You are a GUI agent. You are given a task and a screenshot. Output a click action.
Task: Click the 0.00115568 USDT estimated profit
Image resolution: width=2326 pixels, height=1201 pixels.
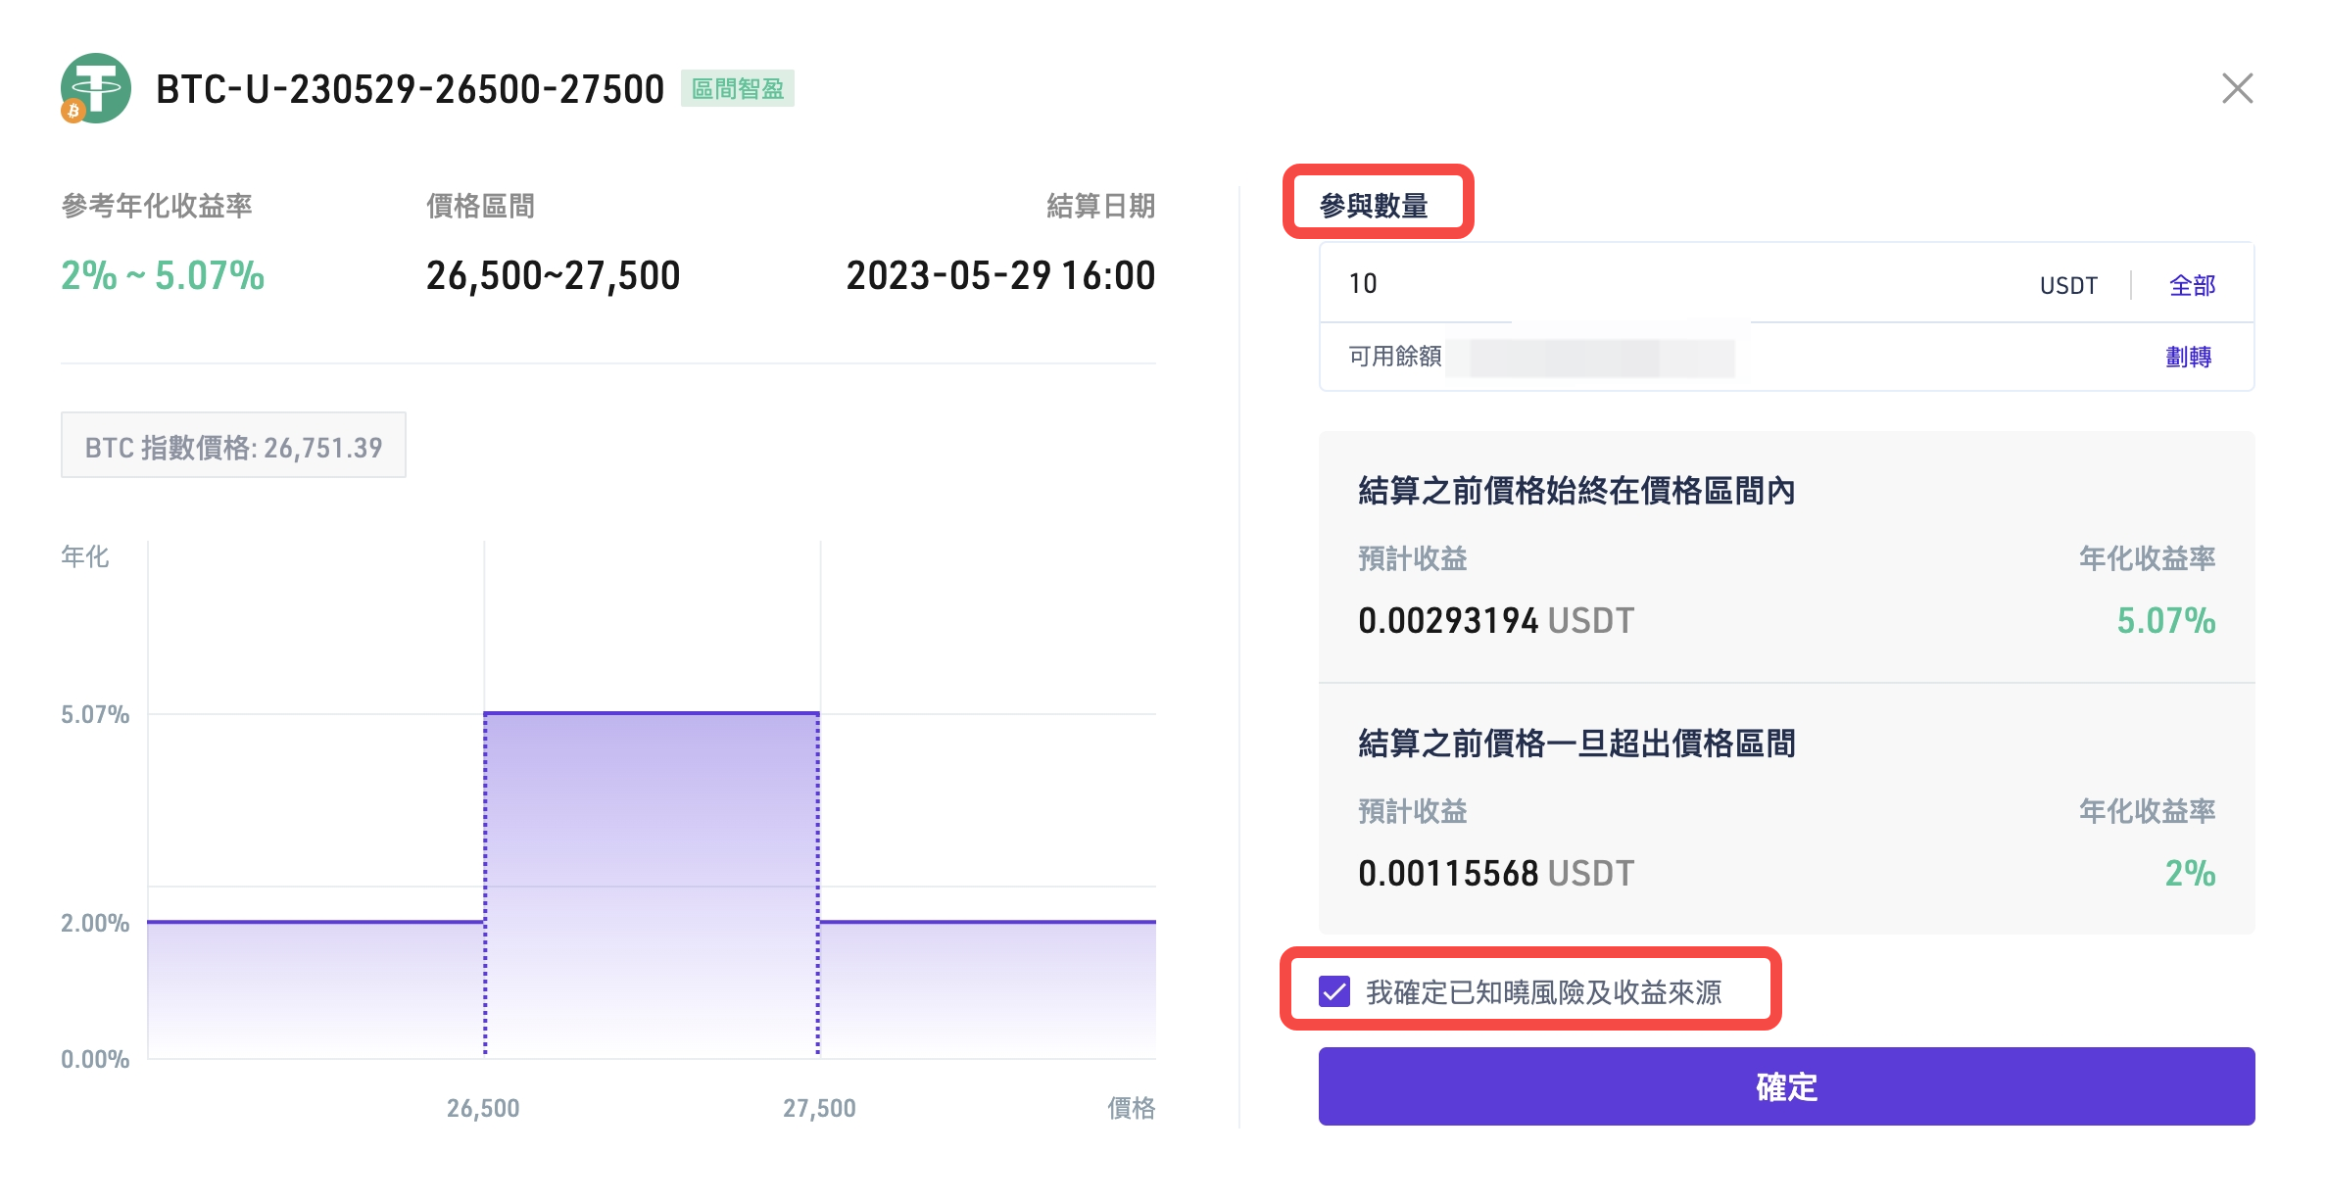[x=1495, y=873]
